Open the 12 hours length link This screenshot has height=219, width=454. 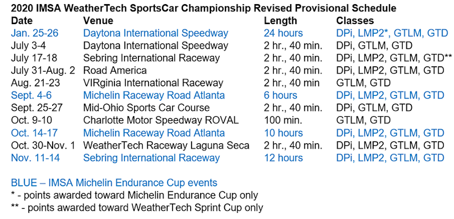pos(283,158)
